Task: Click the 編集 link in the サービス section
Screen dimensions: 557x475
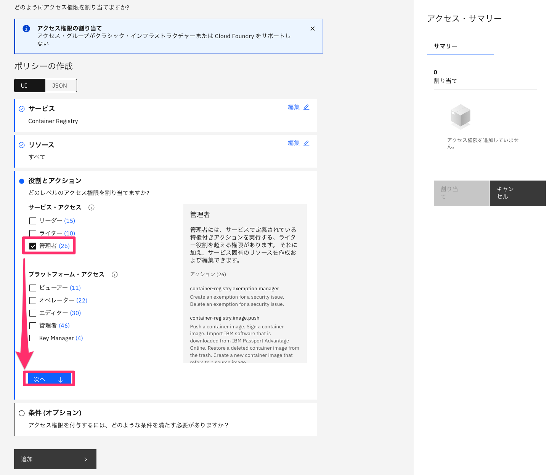Action: (x=294, y=107)
